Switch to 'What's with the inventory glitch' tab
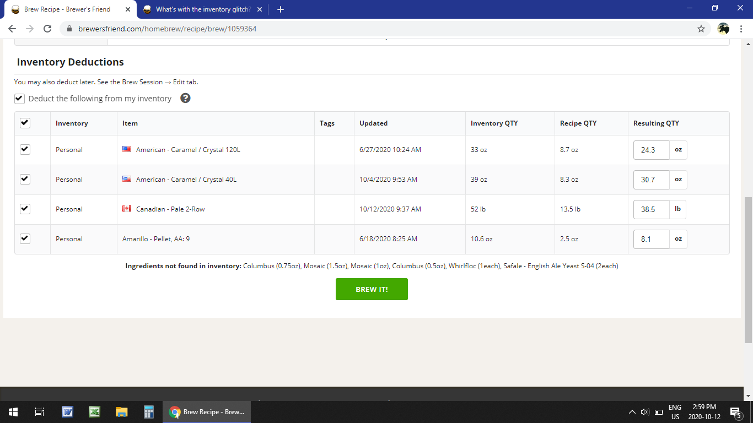753x423 pixels. [201, 9]
